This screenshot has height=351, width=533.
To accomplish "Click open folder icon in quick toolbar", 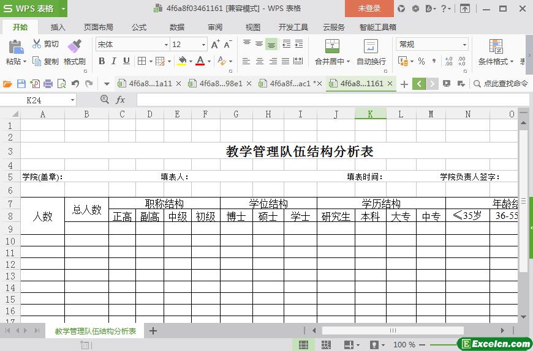I will (x=7, y=84).
